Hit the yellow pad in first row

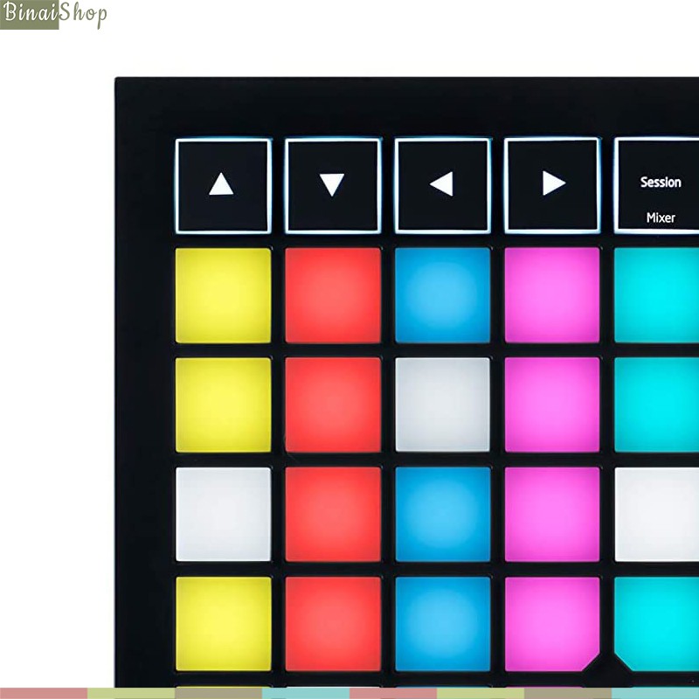click(x=224, y=295)
